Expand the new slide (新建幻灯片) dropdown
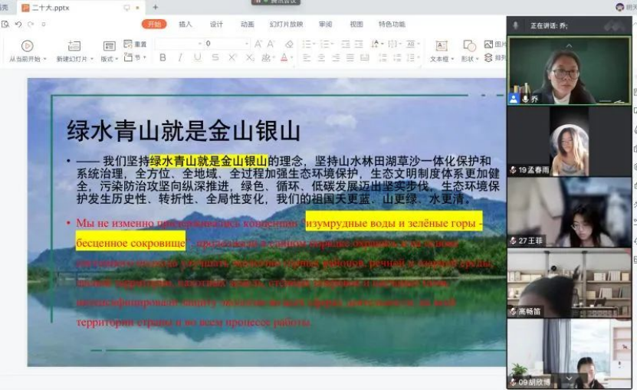 click(91, 59)
